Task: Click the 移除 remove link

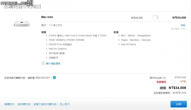Action: tap(183, 25)
